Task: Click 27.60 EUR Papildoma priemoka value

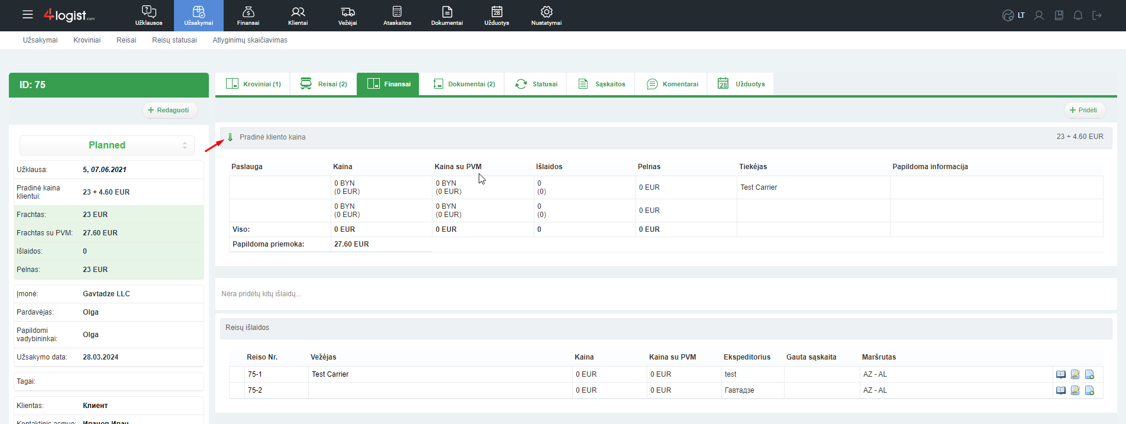Action: 351,244
